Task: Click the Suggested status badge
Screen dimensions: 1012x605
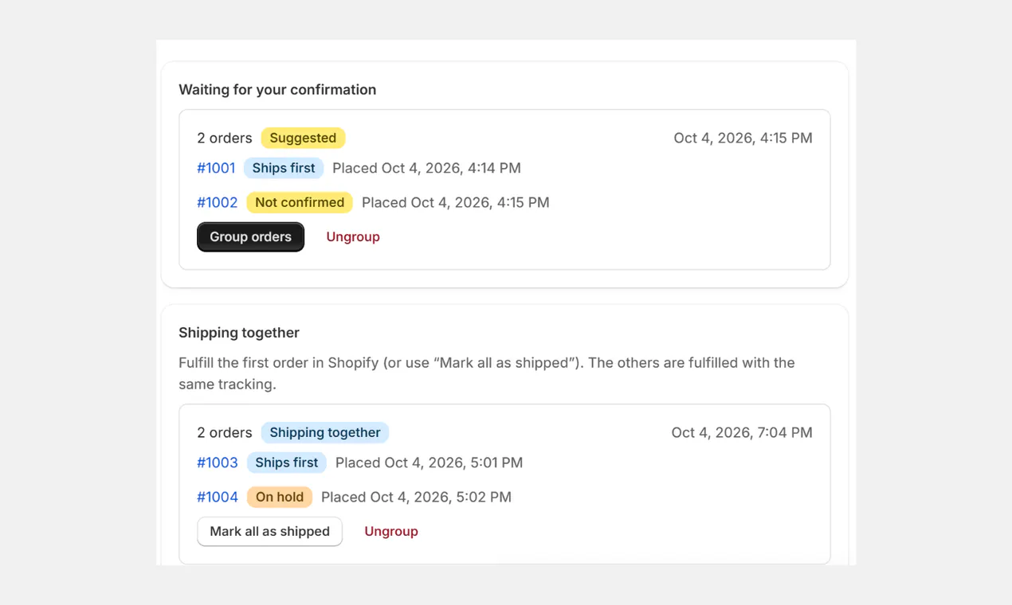Action: coord(303,138)
